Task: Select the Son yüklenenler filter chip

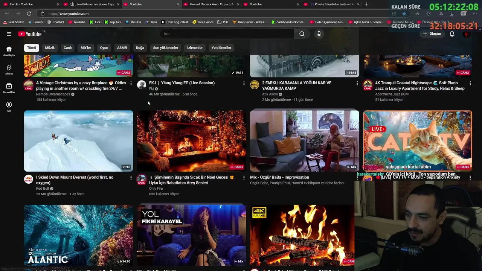Action: [166, 48]
